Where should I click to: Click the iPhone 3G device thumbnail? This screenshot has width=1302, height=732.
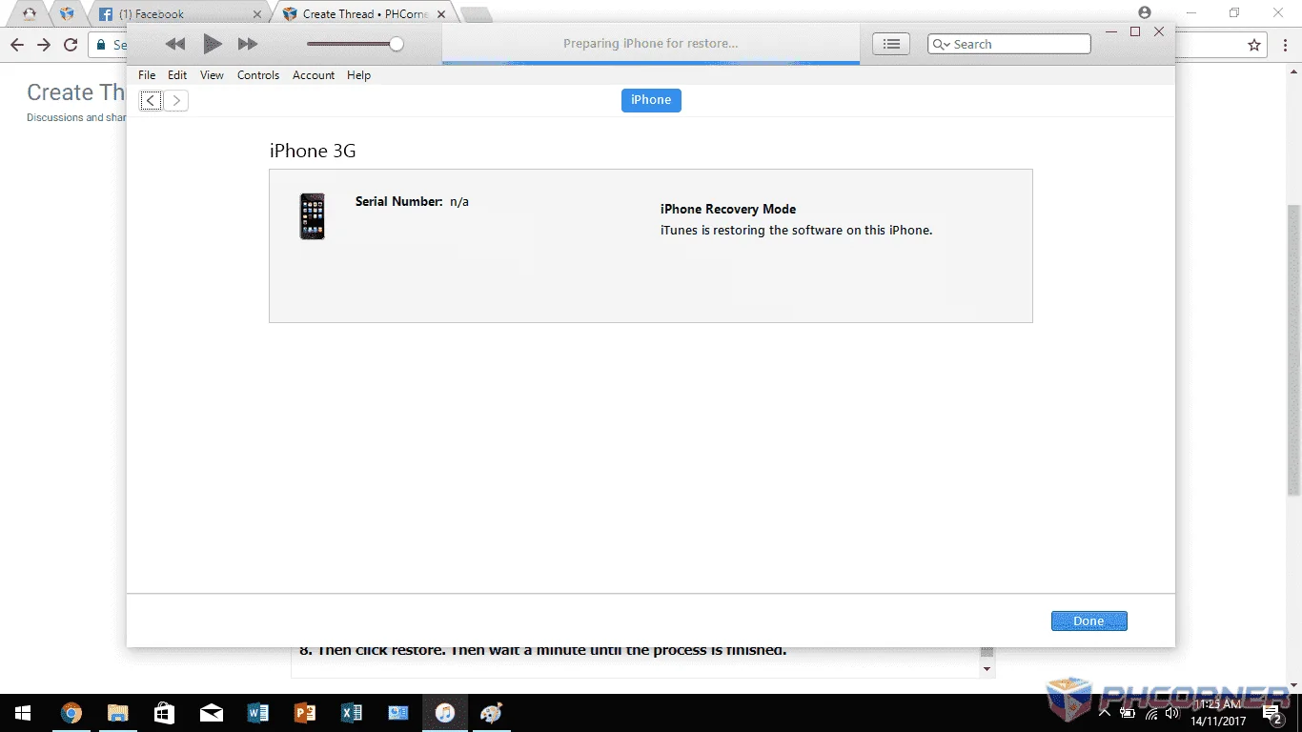(x=312, y=216)
